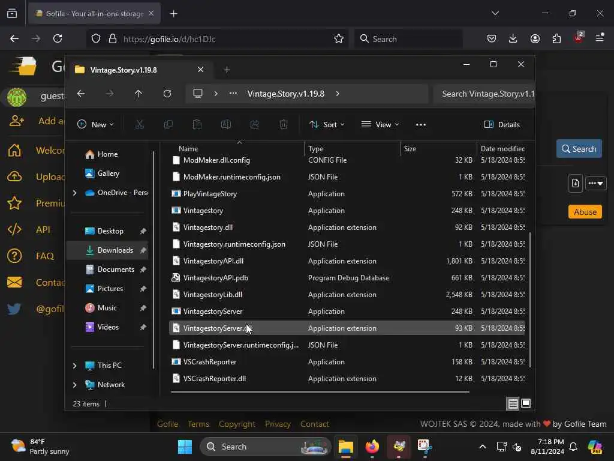Focus Search Vintage.Story.v1.19.8 field
The width and height of the screenshot is (614, 461).
point(484,94)
